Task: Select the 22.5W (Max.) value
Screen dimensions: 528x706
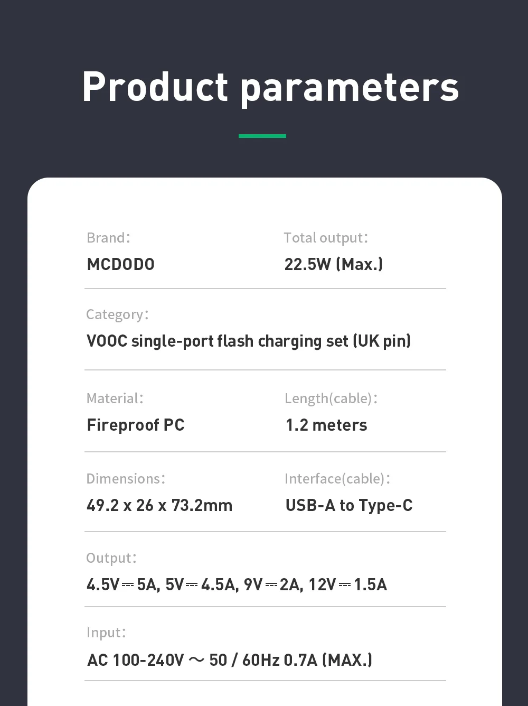Action: [x=333, y=264]
